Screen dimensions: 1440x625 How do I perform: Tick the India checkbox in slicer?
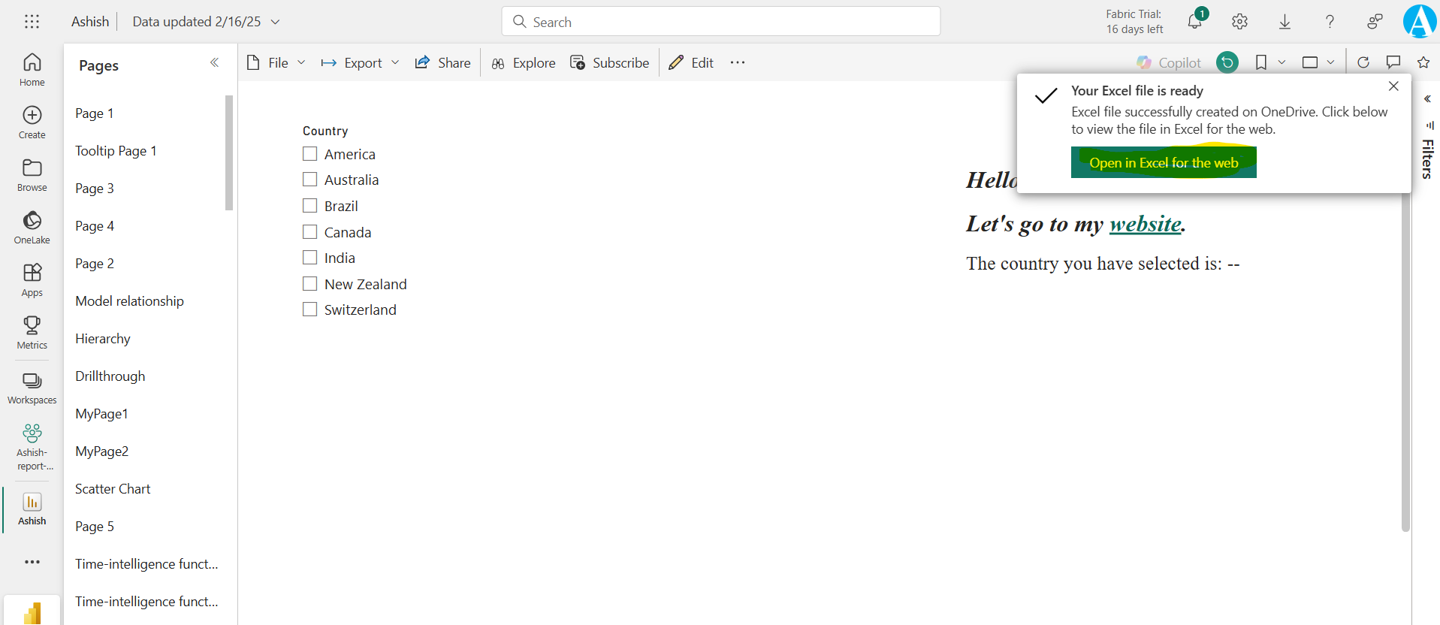(x=310, y=258)
